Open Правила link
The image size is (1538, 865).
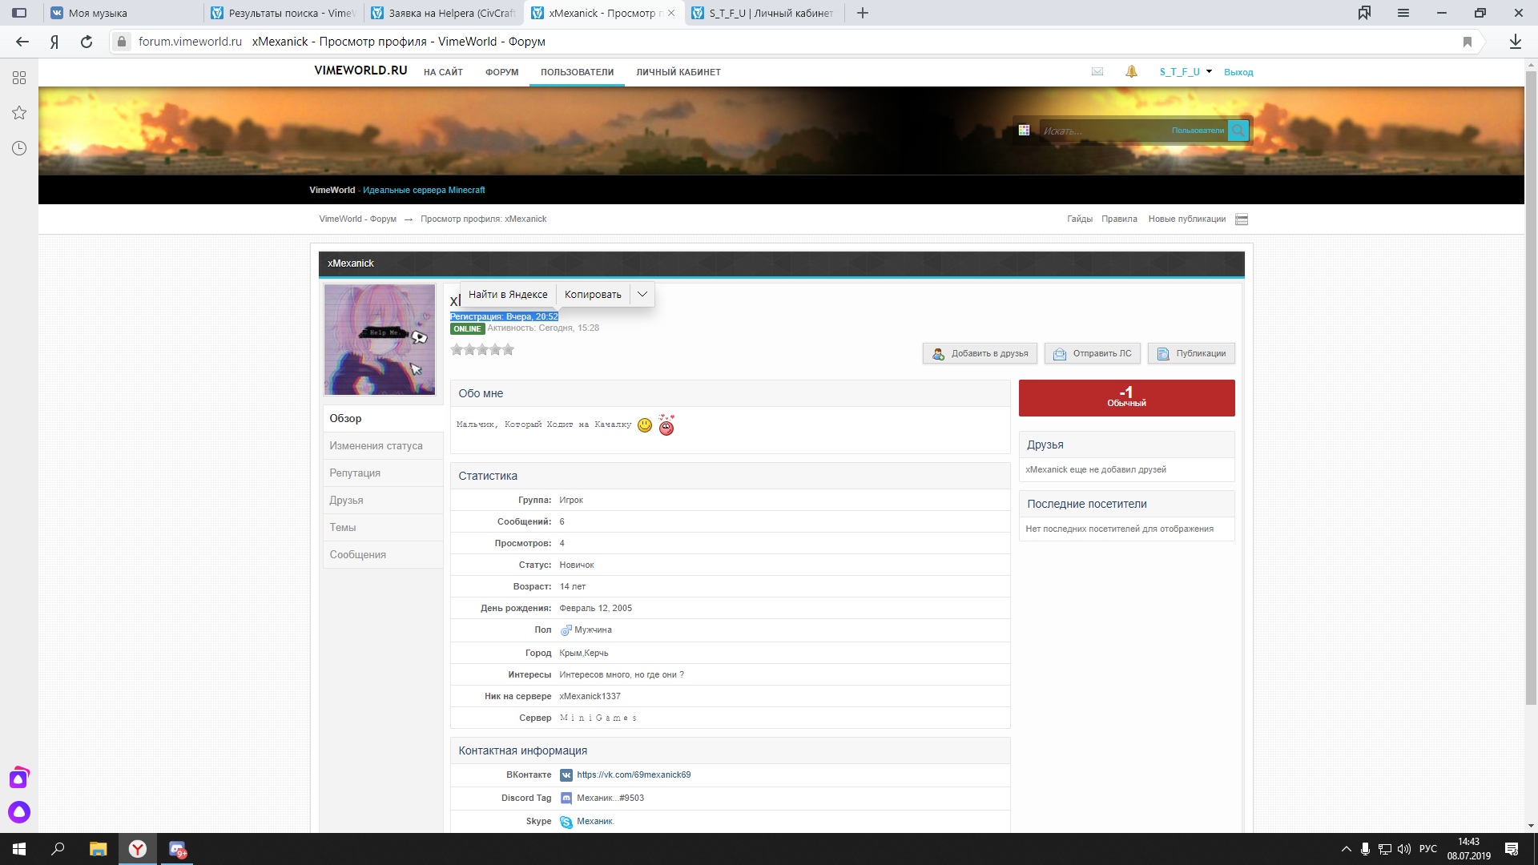[1119, 219]
